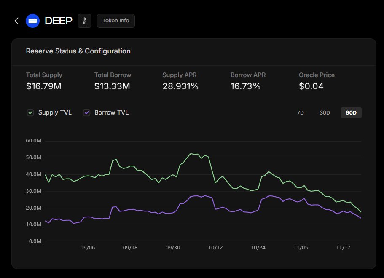Click the Borrow APR value 16.73%
This screenshot has height=278, width=384.
(x=245, y=86)
